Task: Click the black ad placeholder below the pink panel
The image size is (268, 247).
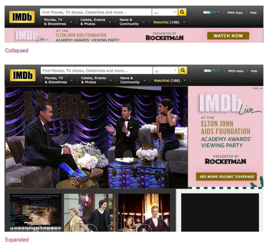Action: pyautogui.click(x=220, y=212)
